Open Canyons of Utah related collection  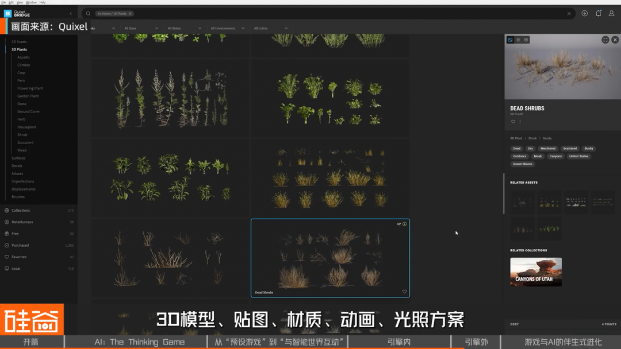(535, 272)
